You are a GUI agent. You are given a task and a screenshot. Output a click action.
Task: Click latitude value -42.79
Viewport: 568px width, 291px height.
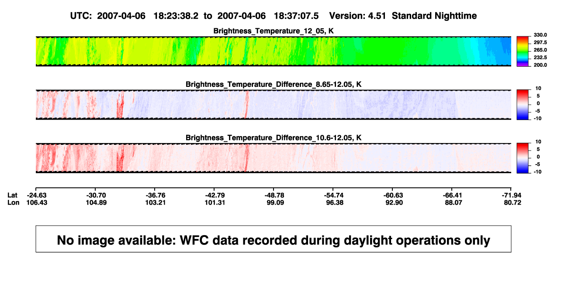(x=215, y=195)
